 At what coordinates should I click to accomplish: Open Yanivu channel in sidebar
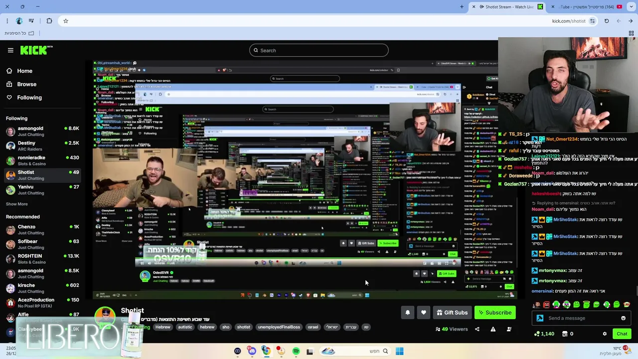click(x=42, y=189)
